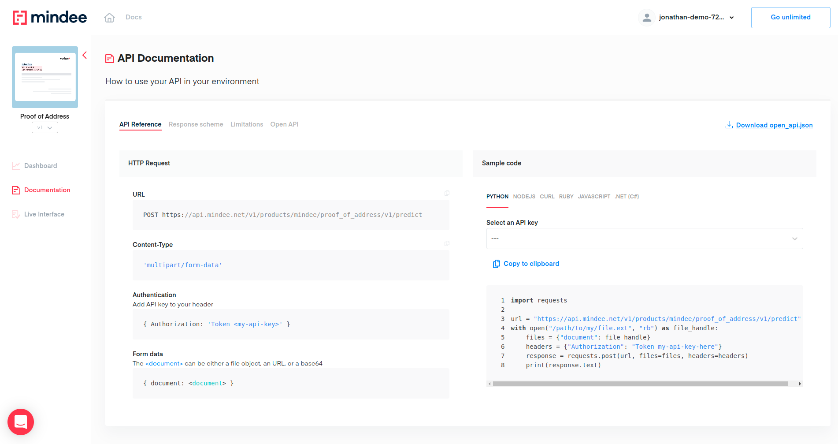The width and height of the screenshot is (838, 444).
Task: Collapse sidebar with red chevron
Action: (85, 55)
